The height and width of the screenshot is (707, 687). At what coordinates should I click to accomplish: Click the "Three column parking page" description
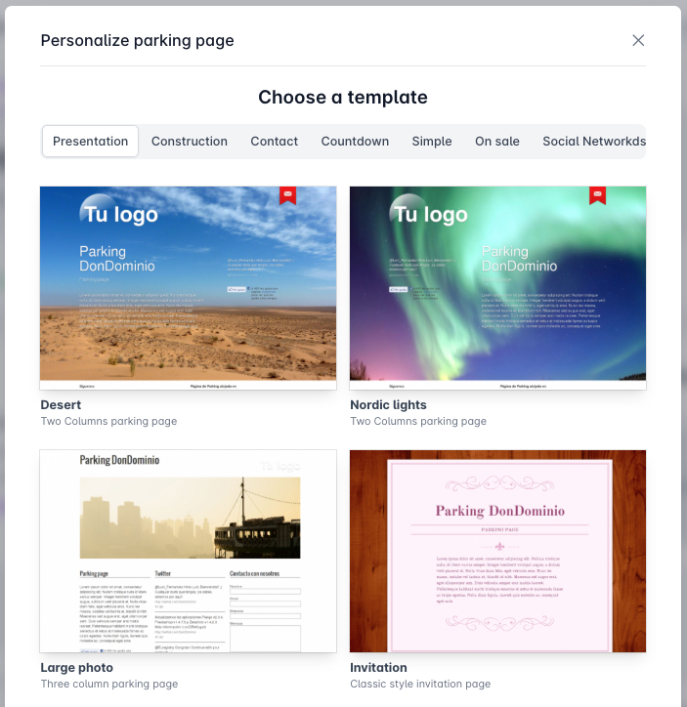(x=109, y=685)
